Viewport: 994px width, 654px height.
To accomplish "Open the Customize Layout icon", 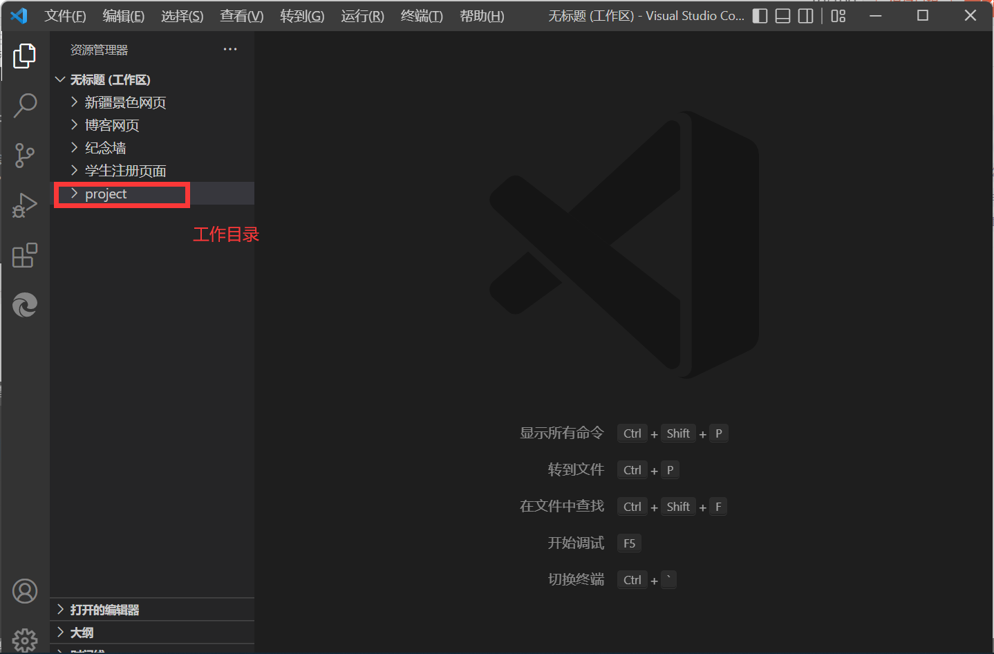I will coord(838,16).
